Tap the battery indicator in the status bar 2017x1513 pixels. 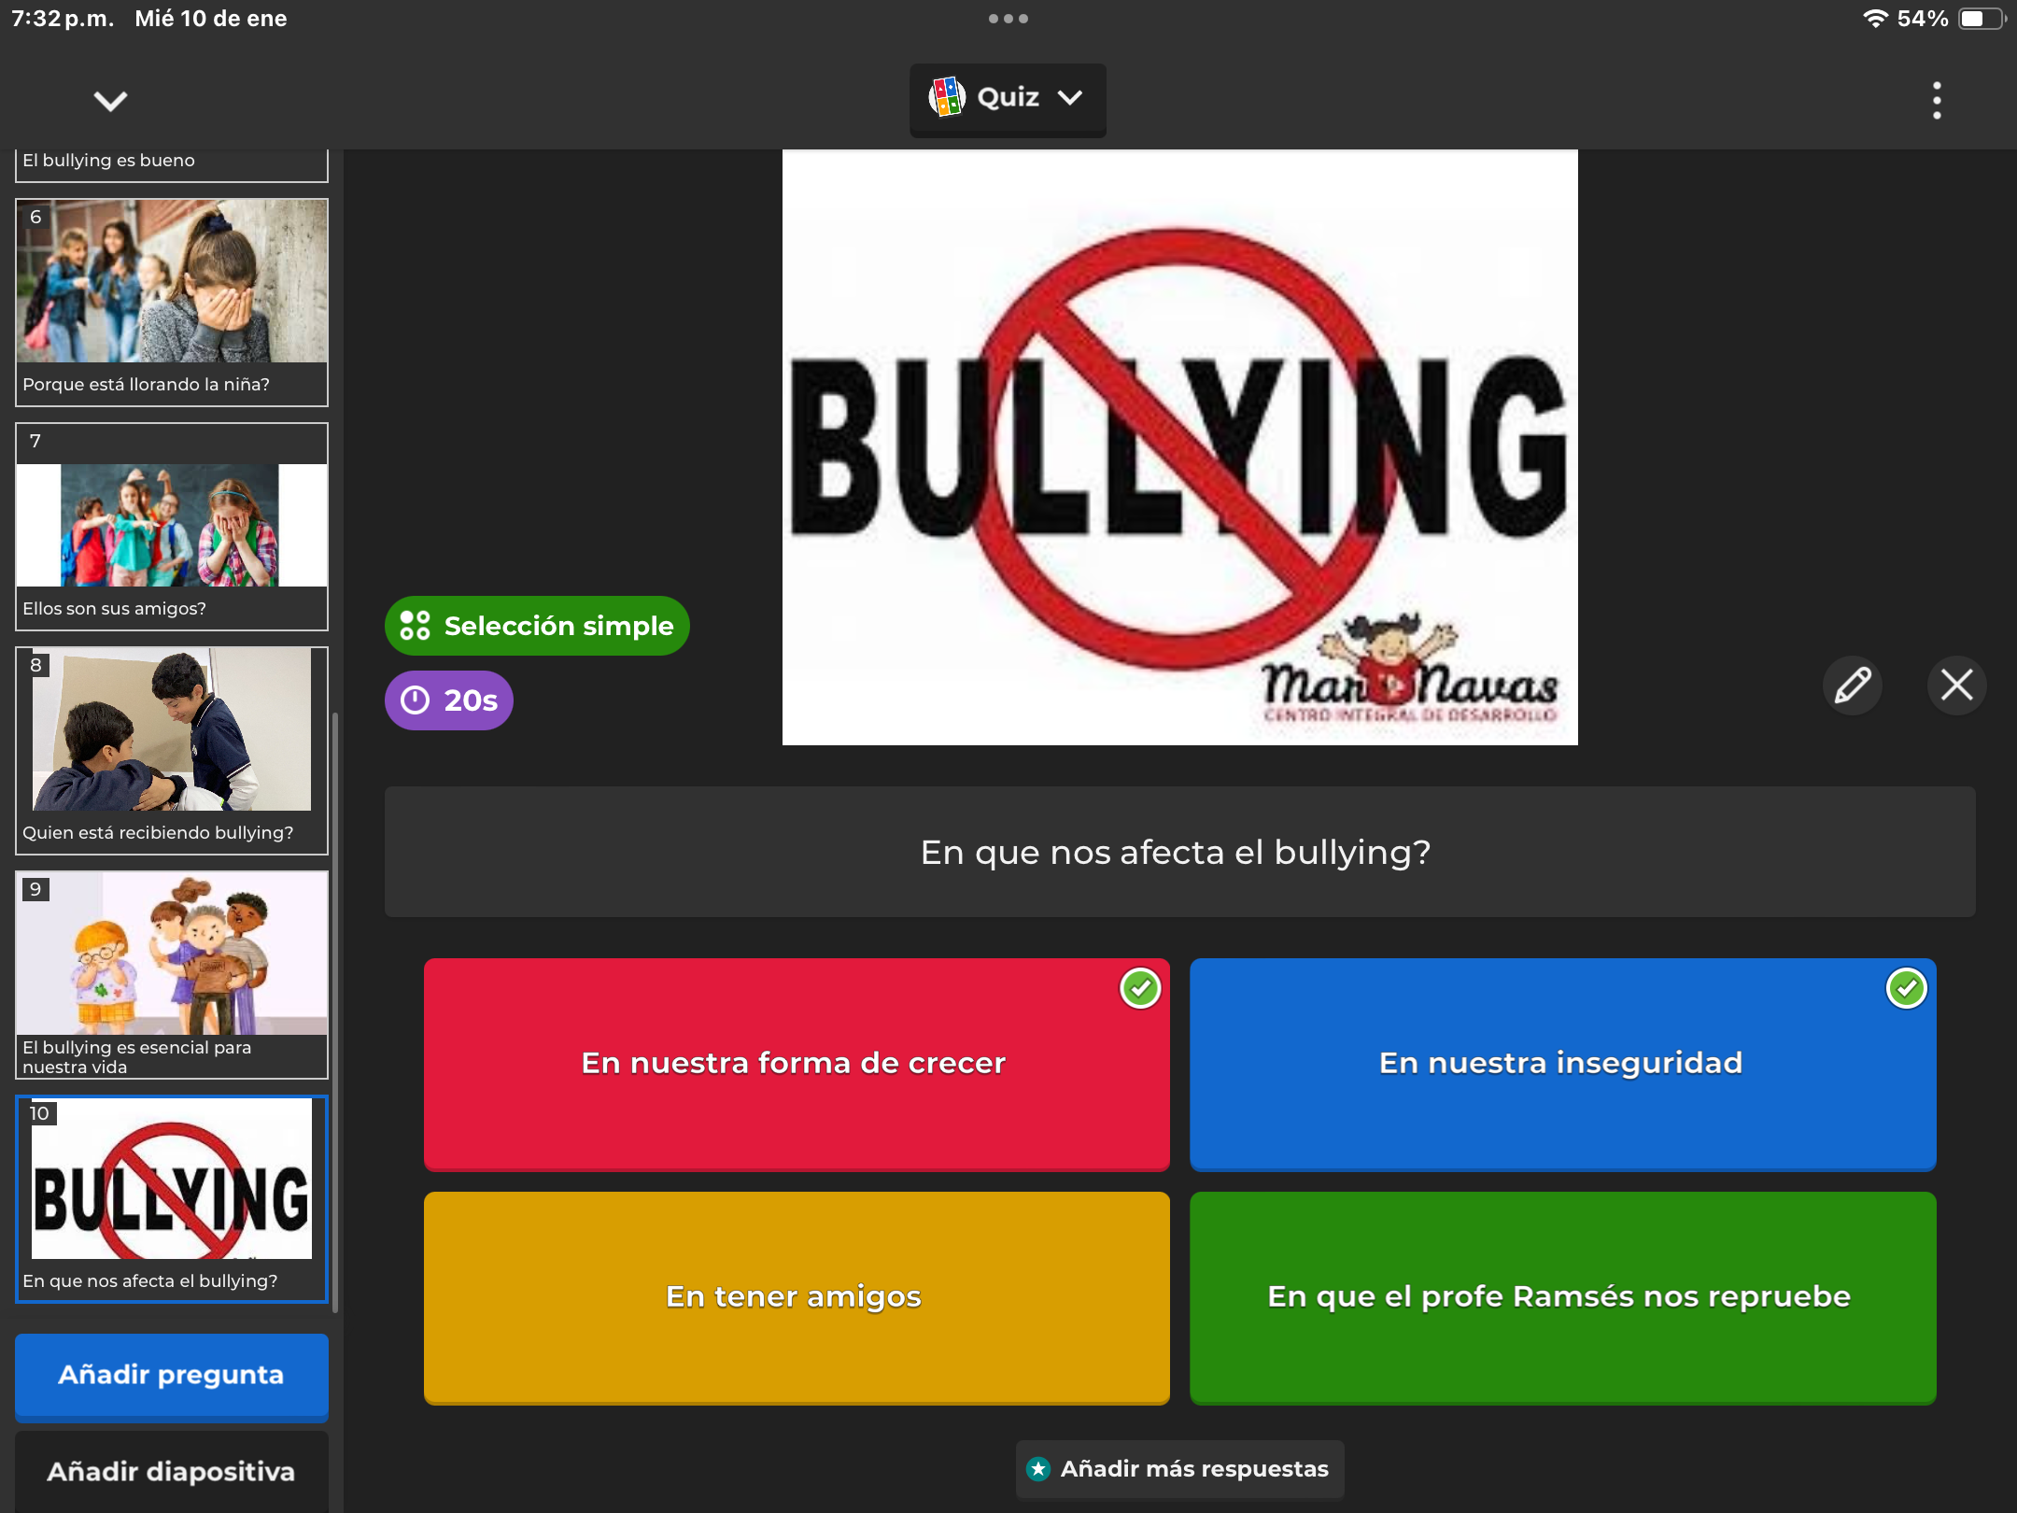[x=1981, y=19]
